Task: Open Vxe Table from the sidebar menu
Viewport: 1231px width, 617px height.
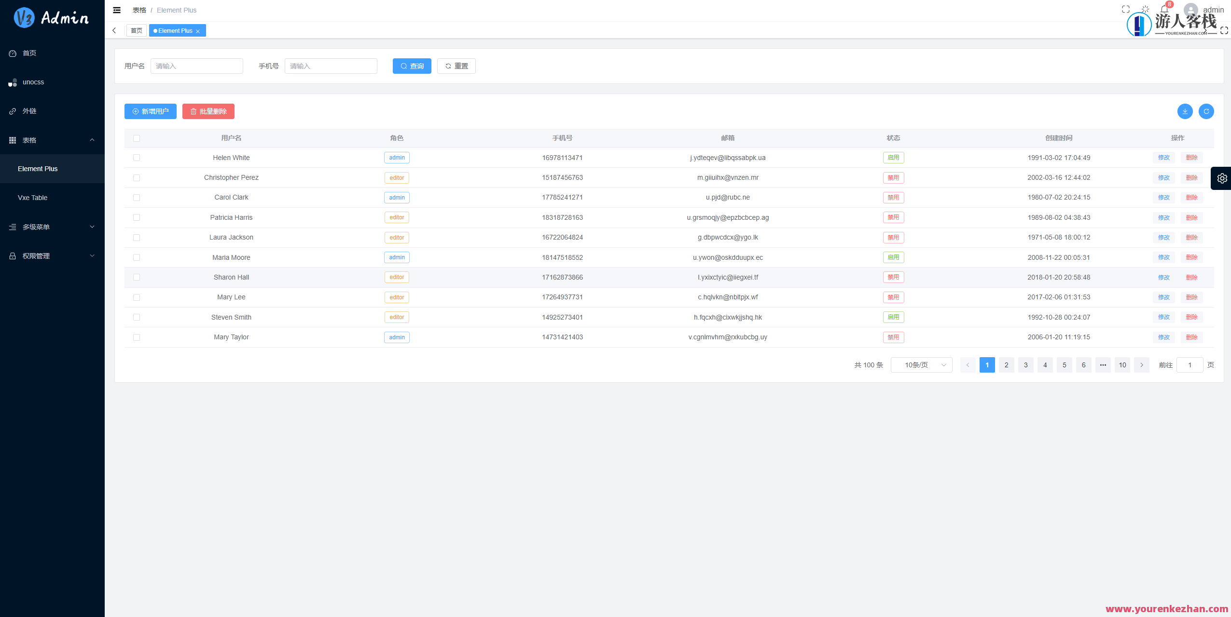Action: coord(32,198)
